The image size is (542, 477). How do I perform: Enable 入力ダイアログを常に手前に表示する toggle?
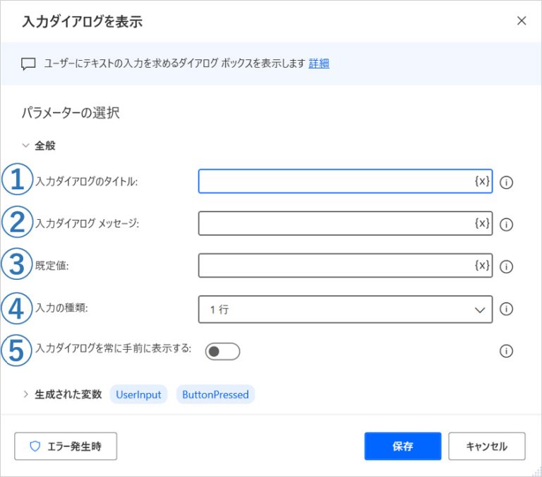click(x=222, y=351)
